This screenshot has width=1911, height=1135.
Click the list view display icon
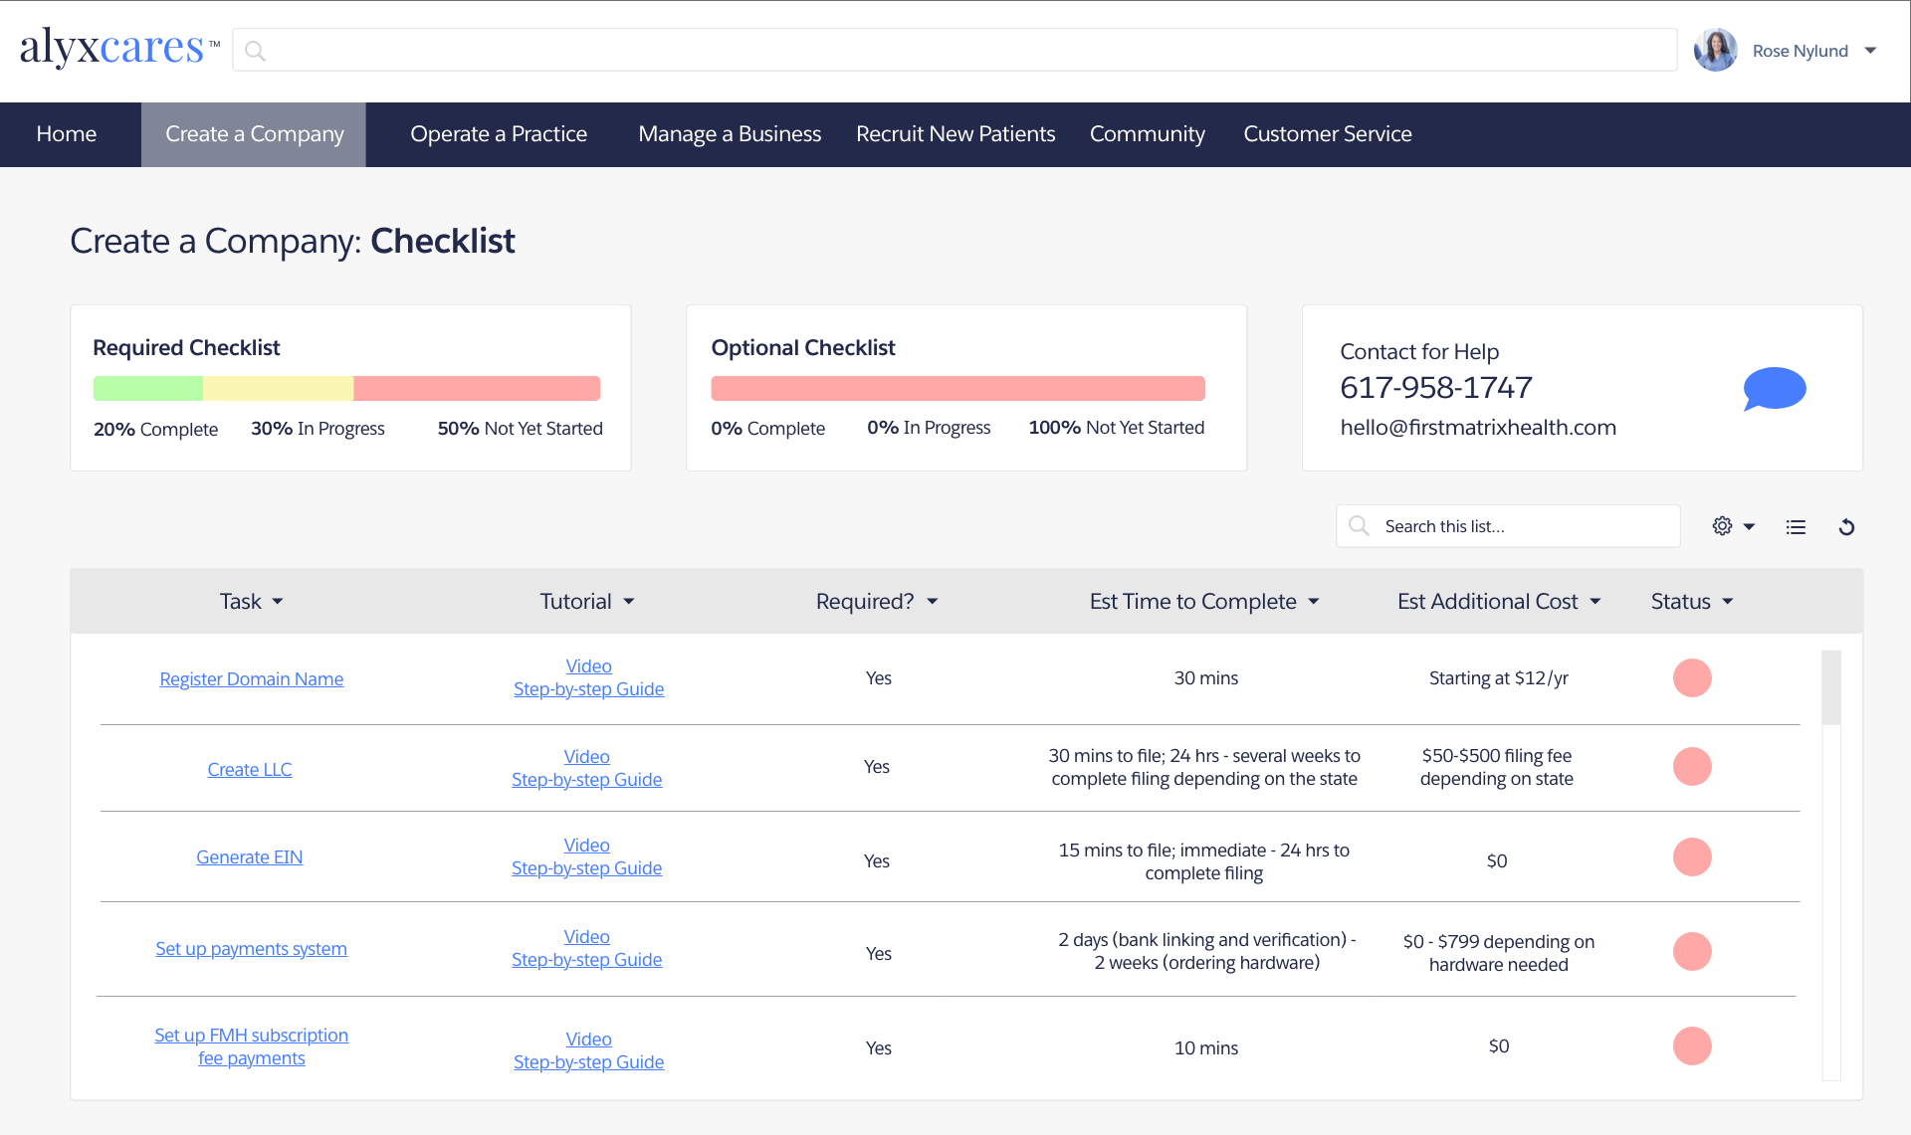coord(1796,527)
